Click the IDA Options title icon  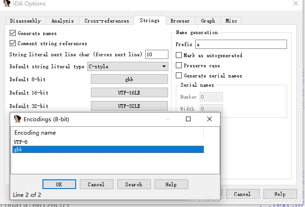point(7,3)
